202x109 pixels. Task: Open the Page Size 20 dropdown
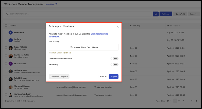coord(169,101)
